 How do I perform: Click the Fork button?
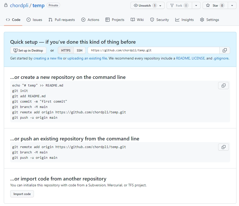179,5
